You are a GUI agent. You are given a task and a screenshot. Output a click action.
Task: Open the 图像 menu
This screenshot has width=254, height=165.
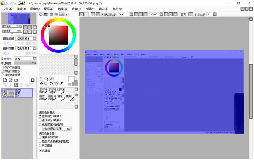(35, 9)
